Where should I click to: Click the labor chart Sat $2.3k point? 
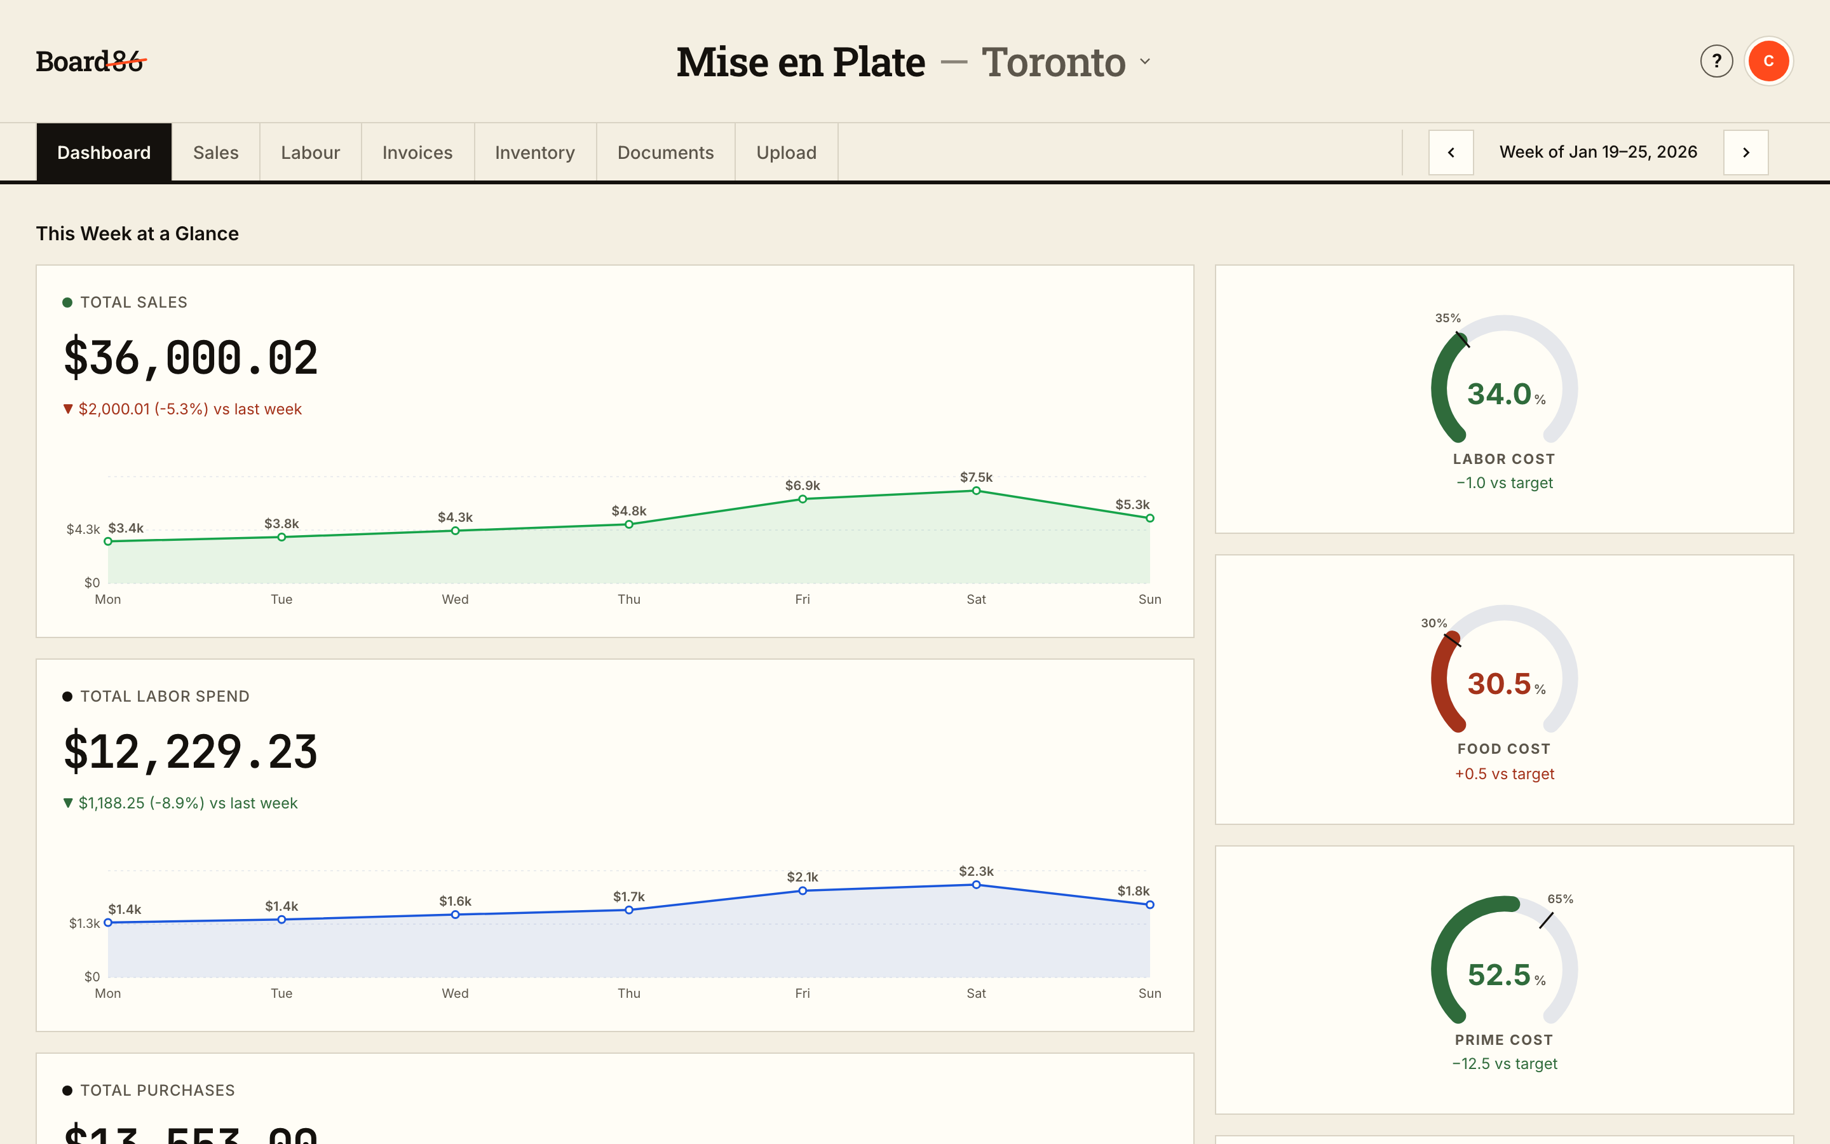pyautogui.click(x=976, y=885)
